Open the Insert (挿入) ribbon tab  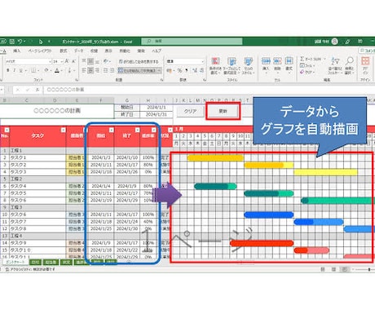tap(17, 51)
